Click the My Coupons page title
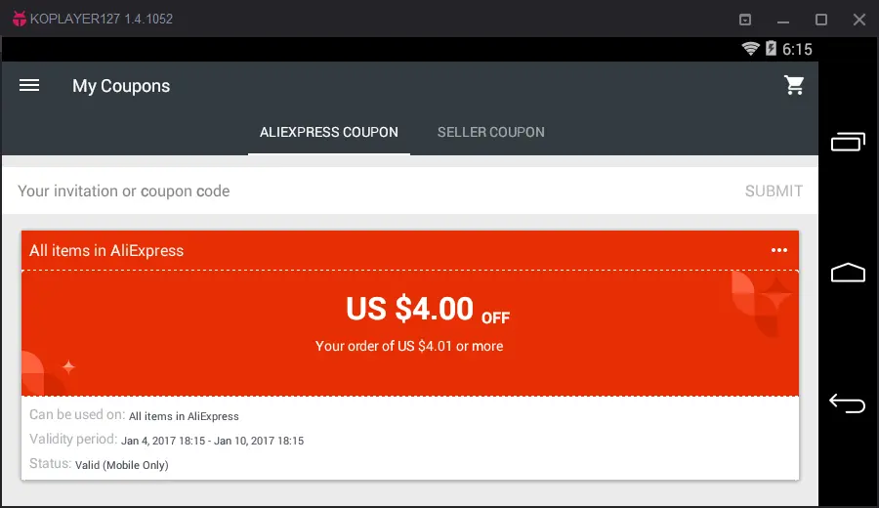This screenshot has width=879, height=508. (x=121, y=86)
